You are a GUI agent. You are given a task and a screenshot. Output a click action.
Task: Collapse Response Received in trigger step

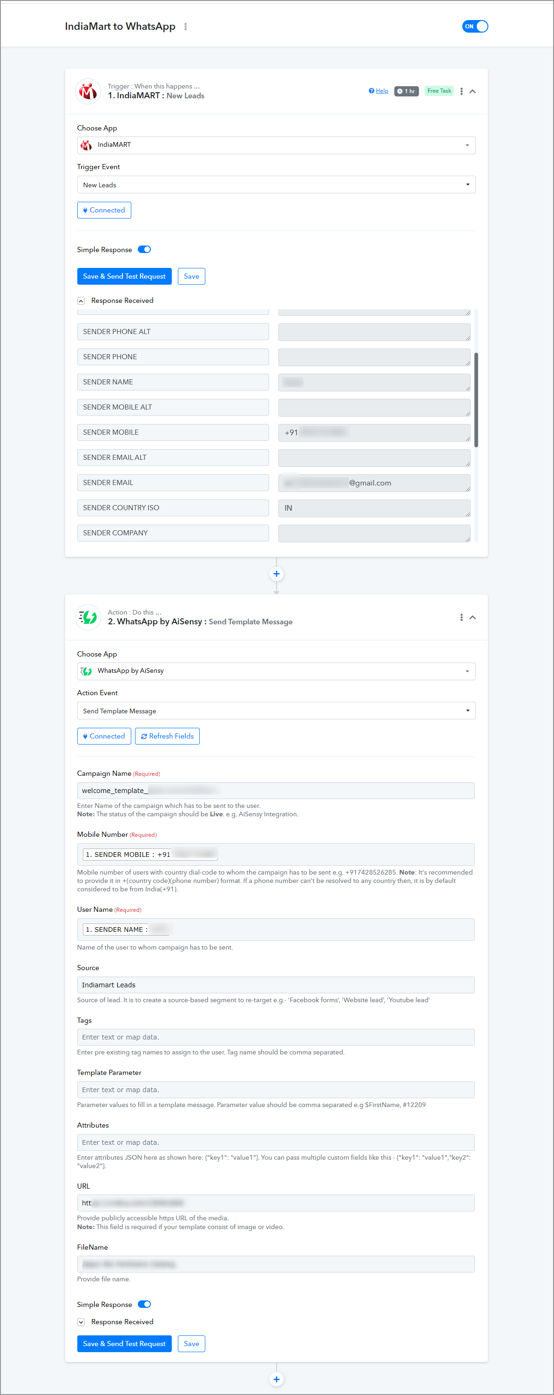point(81,301)
